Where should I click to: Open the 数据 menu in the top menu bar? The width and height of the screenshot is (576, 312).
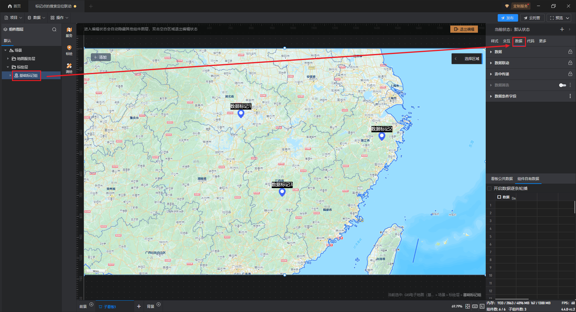36,18
